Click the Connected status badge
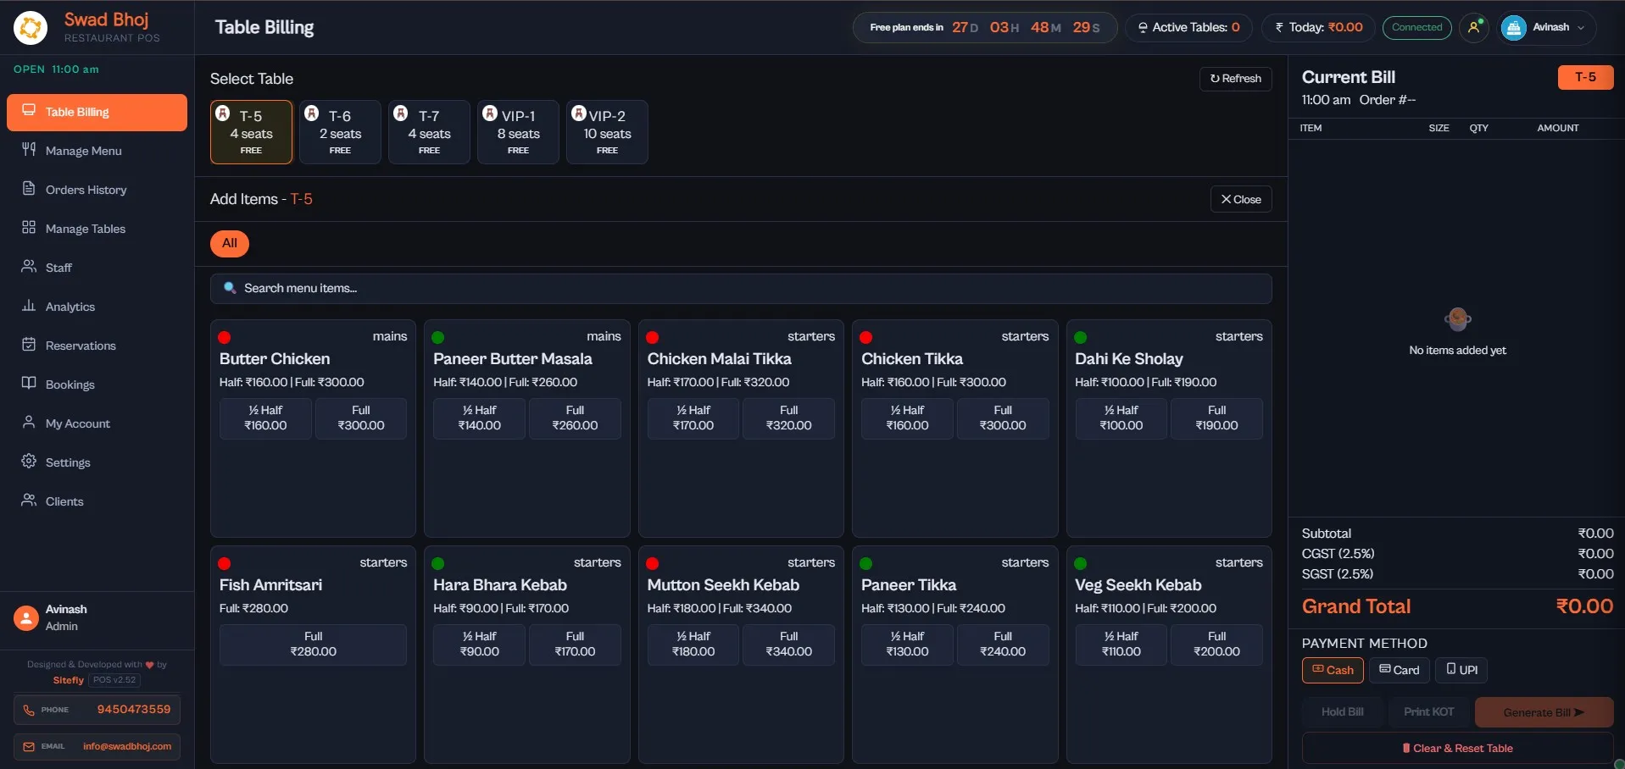Image resolution: width=1625 pixels, height=769 pixels. point(1417,27)
